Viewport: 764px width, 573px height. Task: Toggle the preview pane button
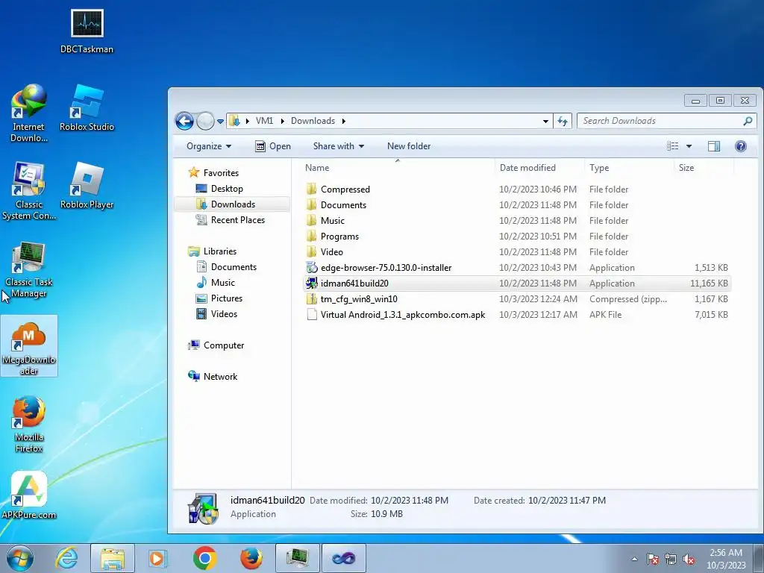tap(714, 146)
